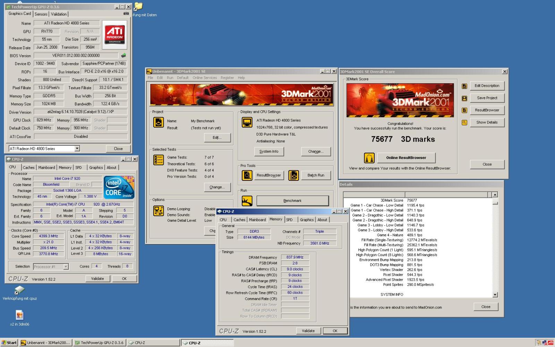Click the ATI icon in system tray
555x347 pixels.
550,343
